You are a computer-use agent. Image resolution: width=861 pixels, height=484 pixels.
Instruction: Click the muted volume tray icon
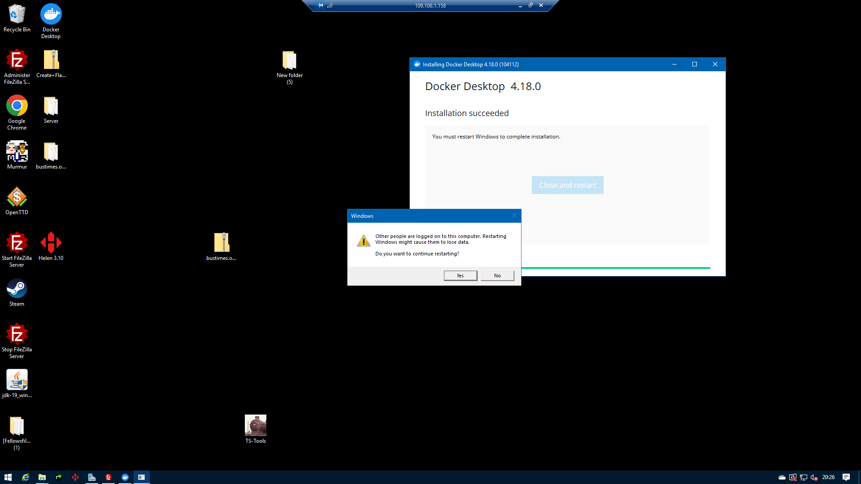(814, 477)
